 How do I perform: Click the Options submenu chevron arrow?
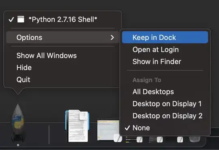(112, 37)
